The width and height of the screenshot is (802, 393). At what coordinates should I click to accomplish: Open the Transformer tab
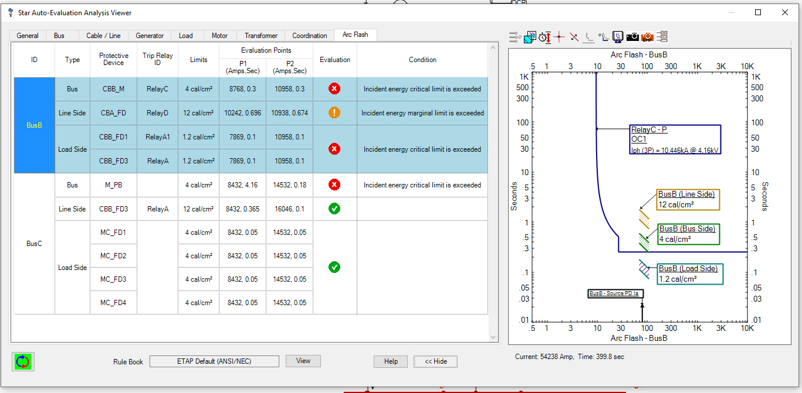(261, 36)
